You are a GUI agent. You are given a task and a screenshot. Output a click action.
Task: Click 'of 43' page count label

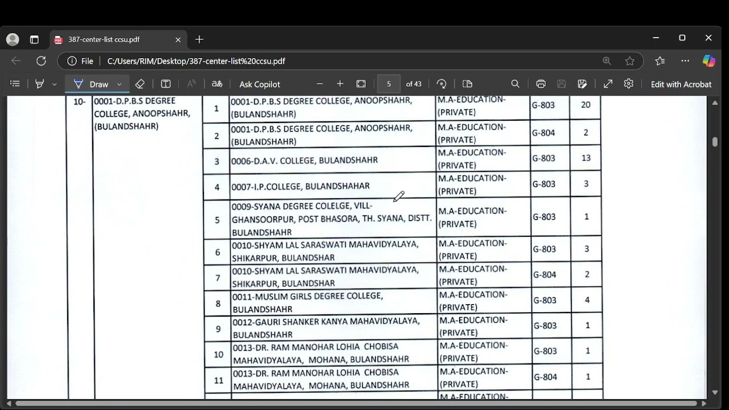pos(413,84)
